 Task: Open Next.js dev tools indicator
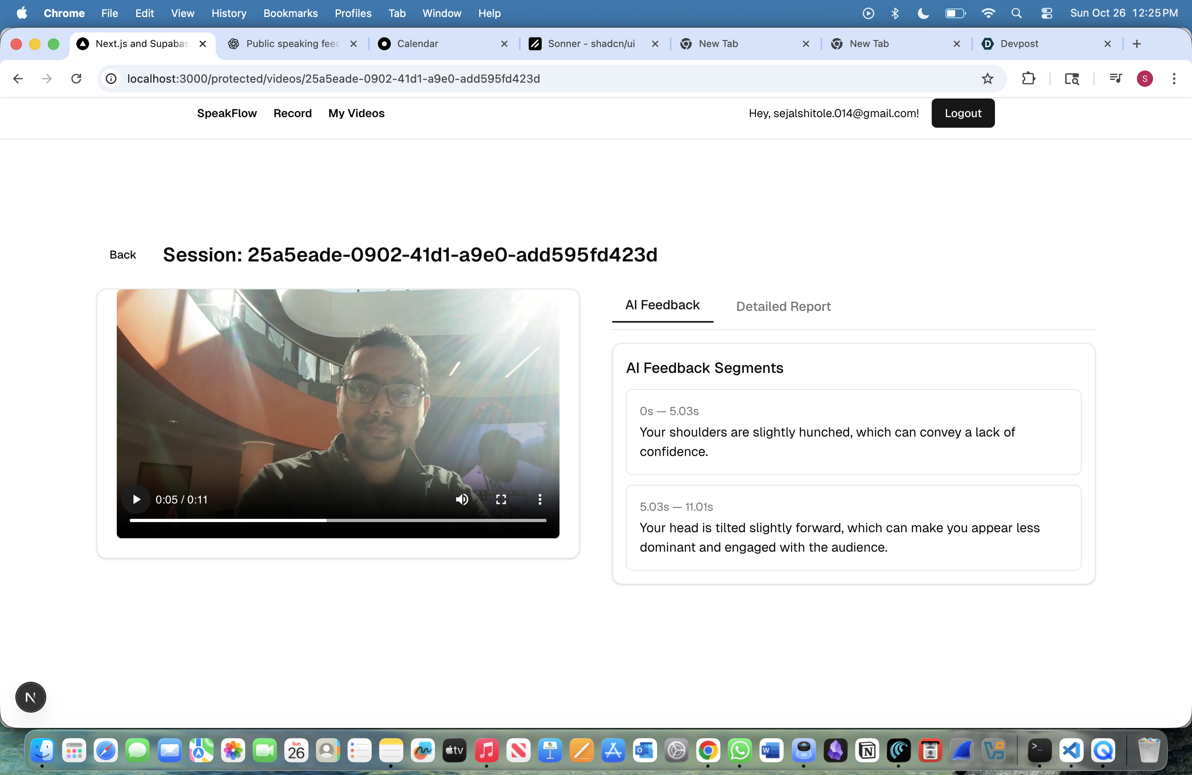pyautogui.click(x=30, y=697)
